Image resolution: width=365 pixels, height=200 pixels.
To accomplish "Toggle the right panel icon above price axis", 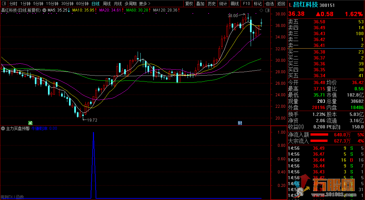I will 267,10.
